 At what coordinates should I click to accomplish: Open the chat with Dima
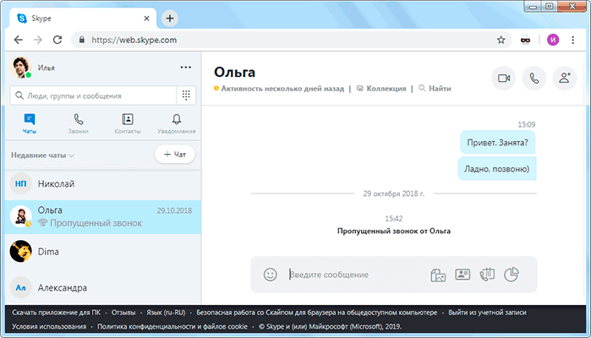pos(103,251)
